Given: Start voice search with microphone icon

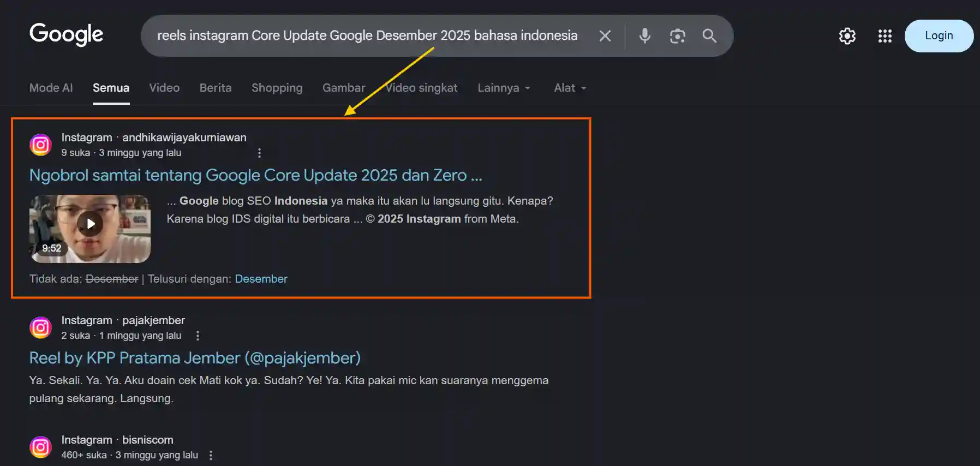Looking at the screenshot, I should click(644, 35).
